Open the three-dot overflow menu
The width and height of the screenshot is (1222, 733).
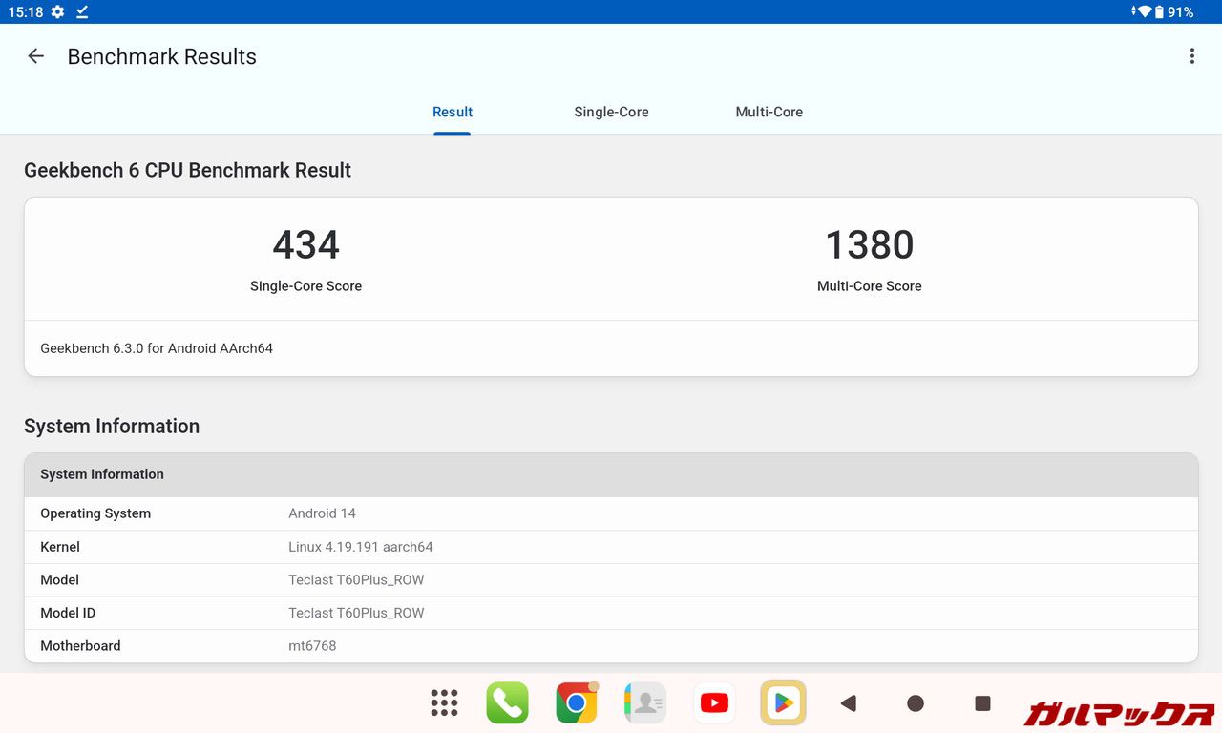(1191, 56)
